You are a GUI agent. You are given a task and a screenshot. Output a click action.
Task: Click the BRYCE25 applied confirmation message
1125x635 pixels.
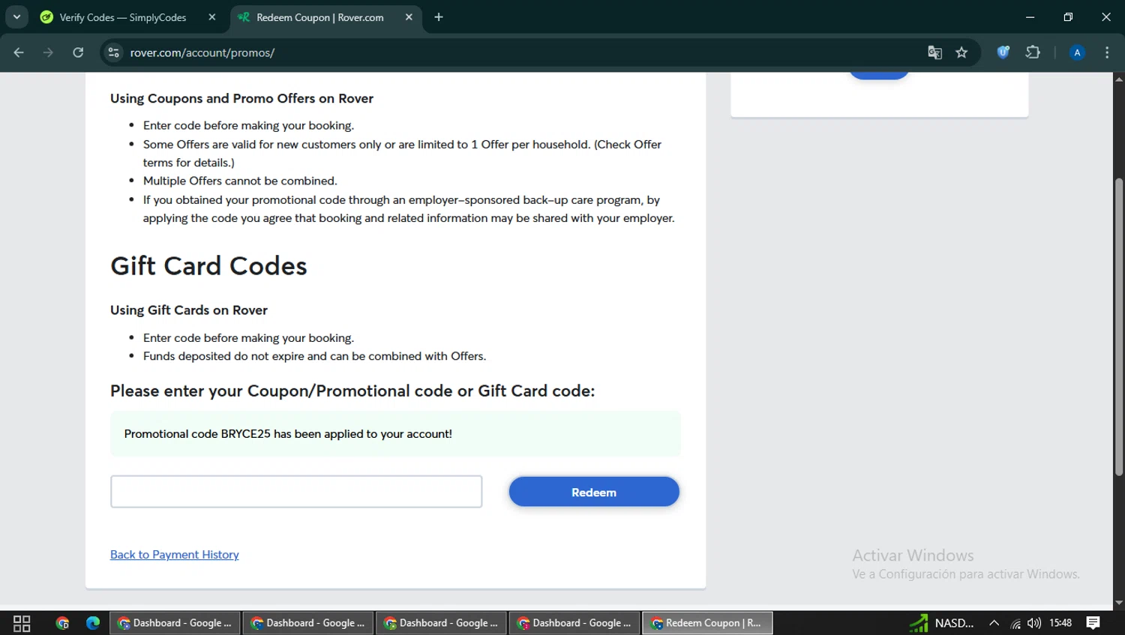click(x=395, y=433)
